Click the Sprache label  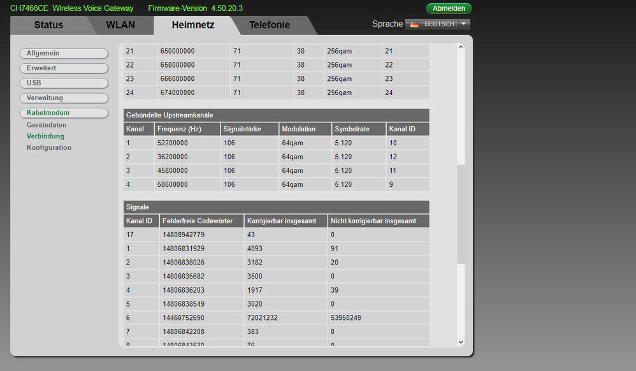pyautogui.click(x=387, y=24)
